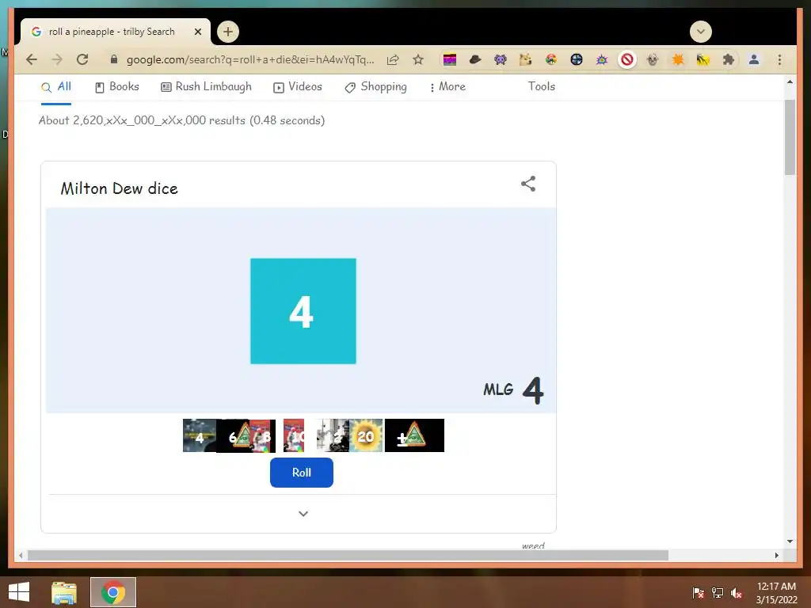
Task: Open the striped flag extension icon
Action: [x=450, y=59]
